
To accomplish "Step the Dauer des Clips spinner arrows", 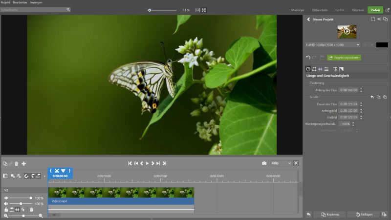I will (361, 104).
